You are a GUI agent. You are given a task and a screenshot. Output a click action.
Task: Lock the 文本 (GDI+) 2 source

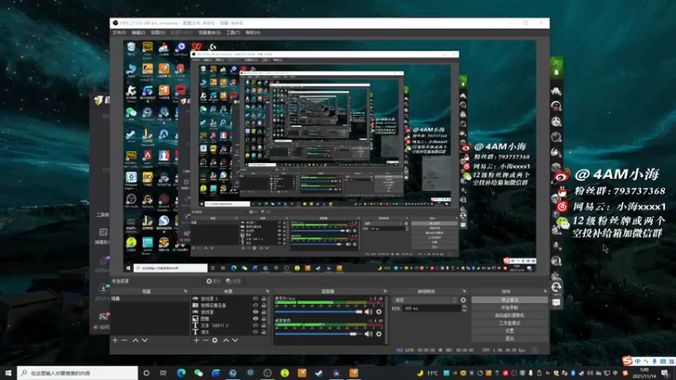pyautogui.click(x=264, y=325)
